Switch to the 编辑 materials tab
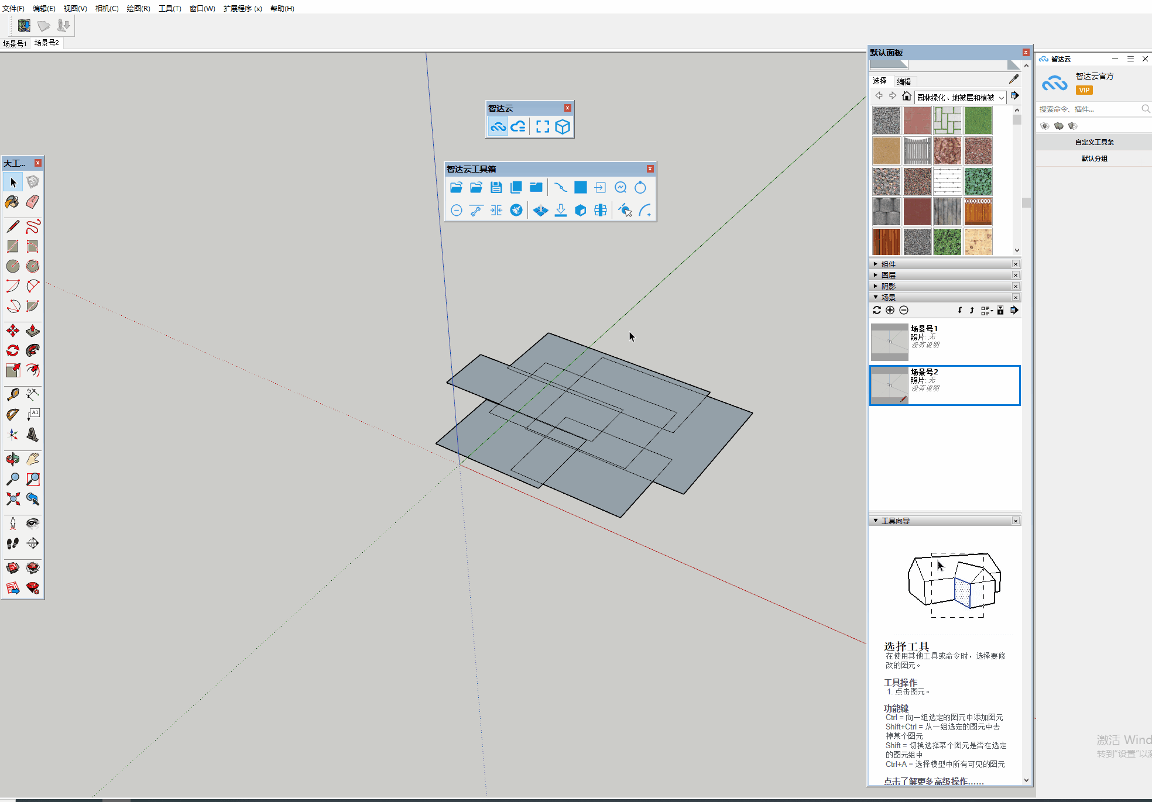 pos(904,81)
